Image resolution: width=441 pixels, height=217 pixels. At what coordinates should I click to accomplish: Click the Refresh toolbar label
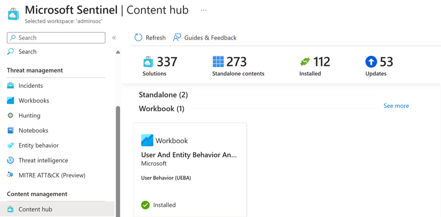click(x=156, y=37)
